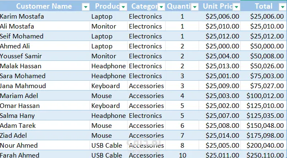Click the $25,004.00 unit price cell
The image size is (287, 158).
(219, 56)
